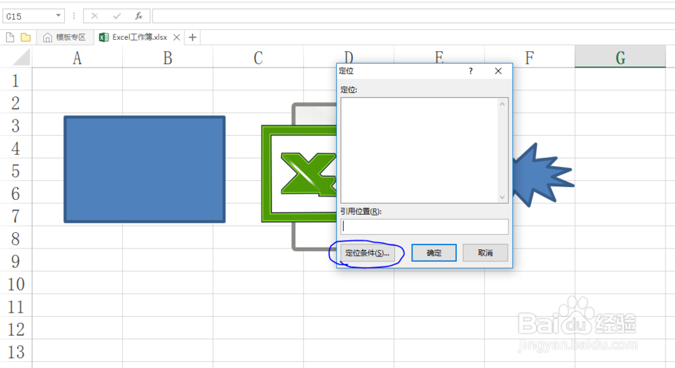Screen dimensions: 675x368
Task: Open the Insert Function fx icon
Action: coord(138,16)
